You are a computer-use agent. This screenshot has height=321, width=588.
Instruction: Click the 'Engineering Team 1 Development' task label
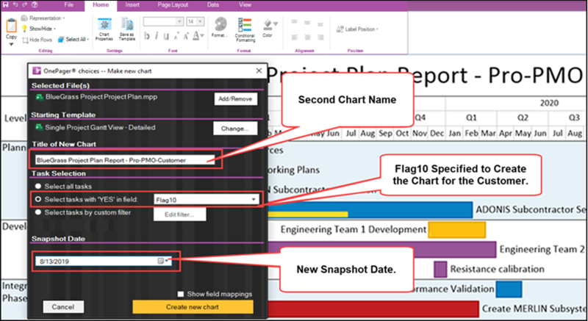354,229
